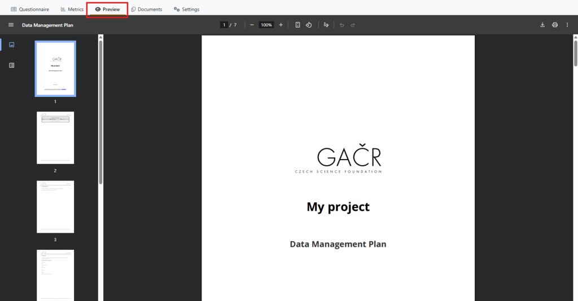Click the page number input field
The image size is (578, 301).
[224, 25]
